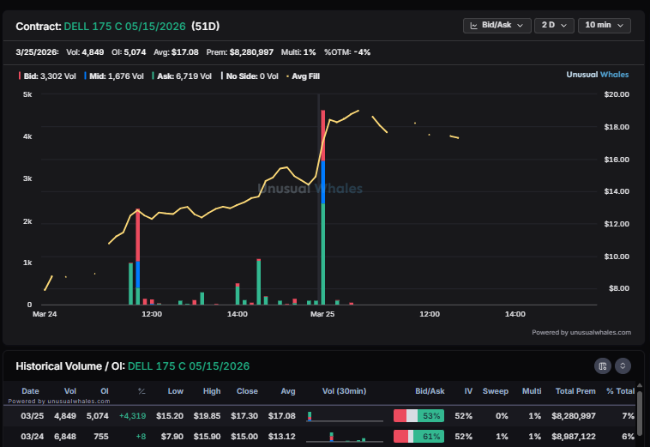Toggle the Mid 1,676 Vol legend series
Viewport: 650px width, 447px height.
pos(114,76)
